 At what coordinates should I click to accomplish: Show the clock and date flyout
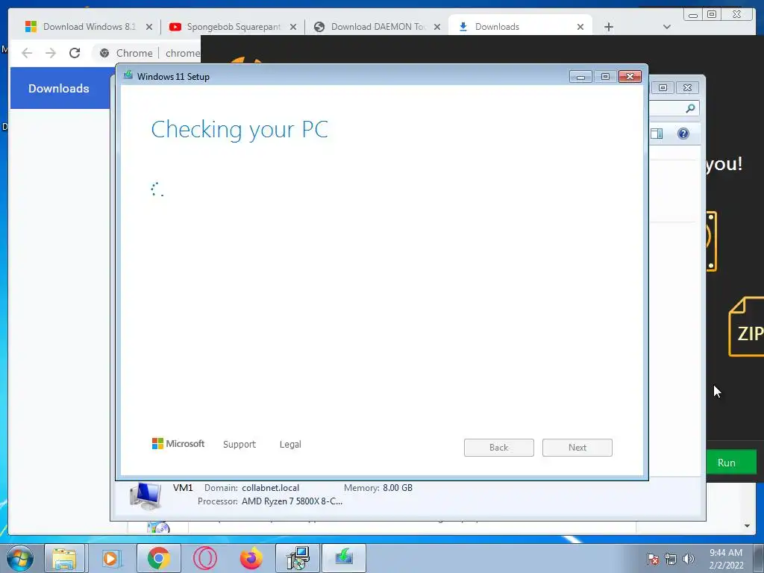pyautogui.click(x=726, y=559)
